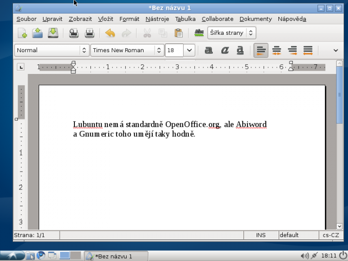This screenshot has width=348, height=261.
Task: Open the Nástroje menu
Action: pos(157,19)
